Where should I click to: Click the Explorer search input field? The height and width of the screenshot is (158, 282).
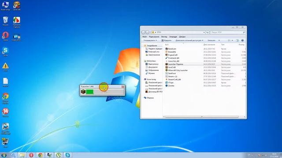[228, 32]
